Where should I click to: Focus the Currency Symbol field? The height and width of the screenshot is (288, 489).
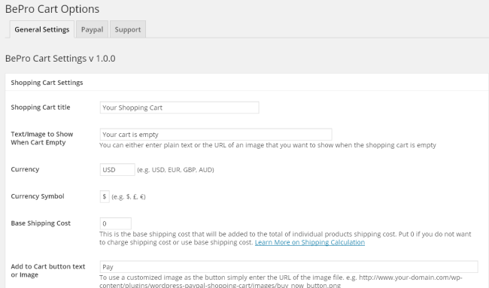pyautogui.click(x=105, y=197)
